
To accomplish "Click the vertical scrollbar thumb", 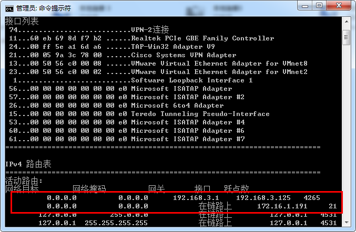I will 346,37.
